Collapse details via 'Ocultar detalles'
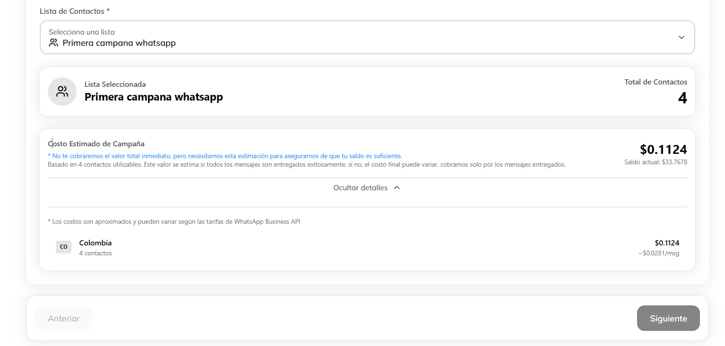The image size is (725, 346). [360, 188]
